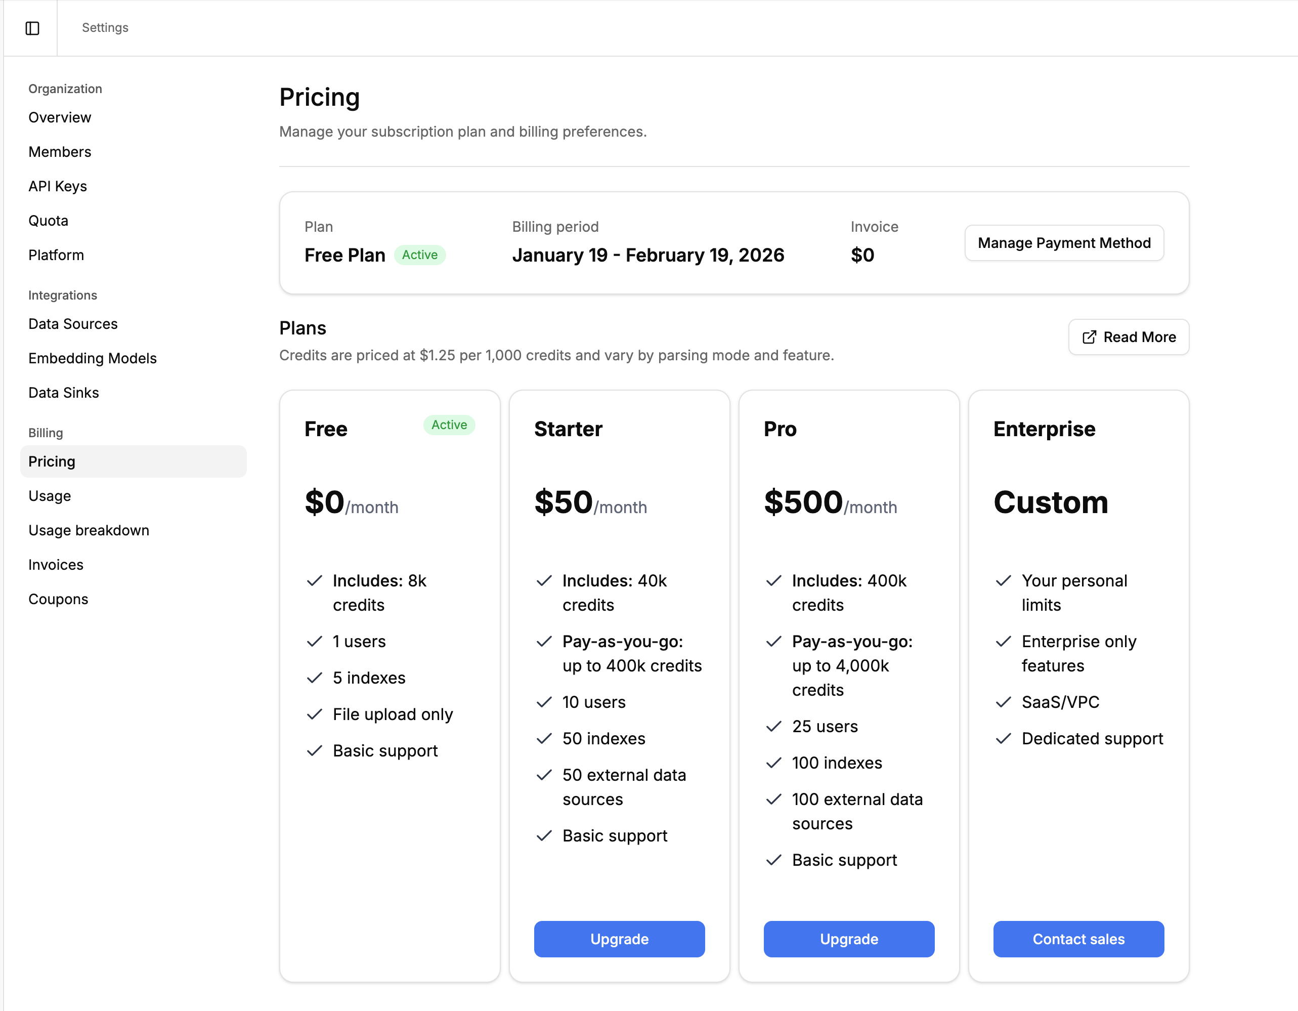Open Data Sinks page

click(63, 393)
